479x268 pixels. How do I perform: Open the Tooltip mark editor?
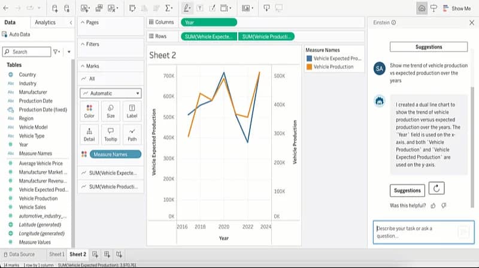[111, 134]
